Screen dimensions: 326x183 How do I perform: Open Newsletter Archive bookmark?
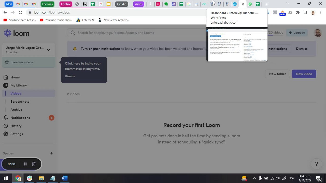coord(114,20)
